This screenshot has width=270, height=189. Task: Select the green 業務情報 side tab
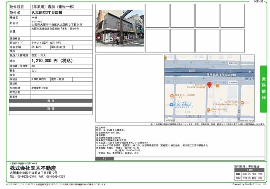[263, 89]
